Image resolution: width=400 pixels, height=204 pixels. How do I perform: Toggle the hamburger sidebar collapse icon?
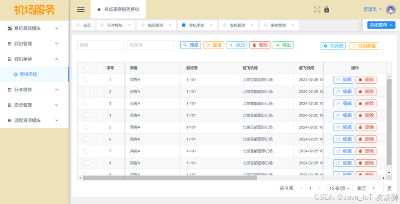tap(80, 9)
